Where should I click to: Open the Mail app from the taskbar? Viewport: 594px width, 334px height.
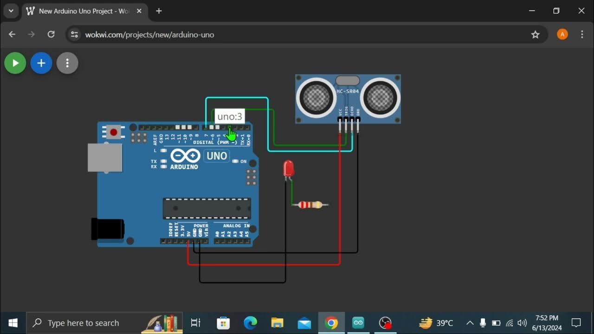click(x=304, y=323)
